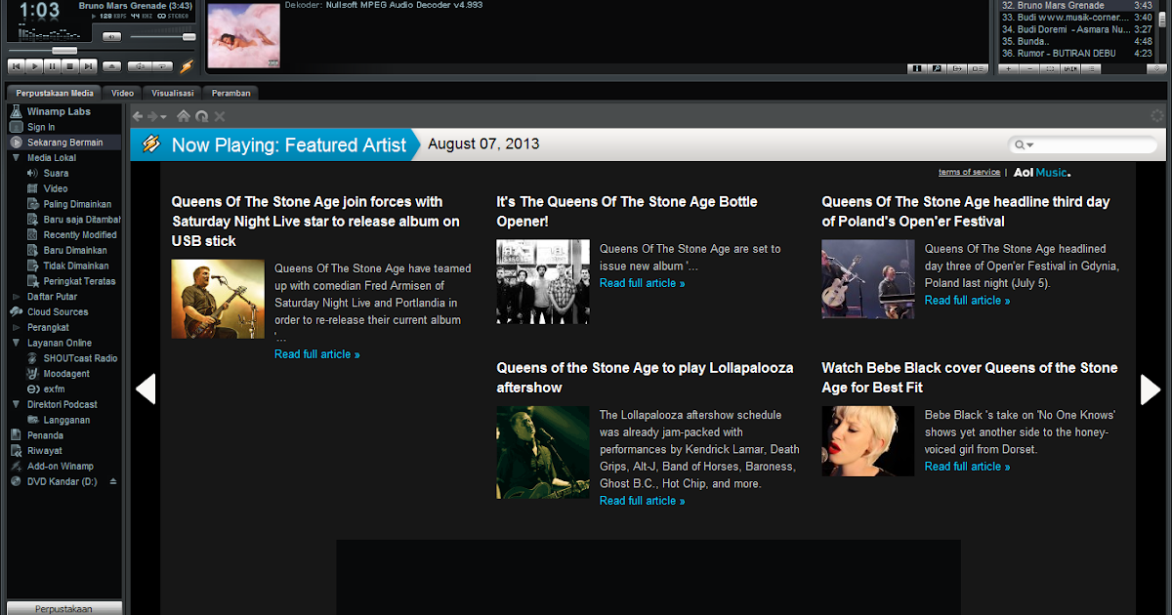Open the terms of service link
Viewport: 1172px width, 615px height.
pyautogui.click(x=969, y=172)
